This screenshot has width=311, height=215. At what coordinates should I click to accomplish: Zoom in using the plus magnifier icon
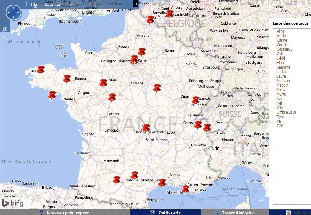[5, 29]
